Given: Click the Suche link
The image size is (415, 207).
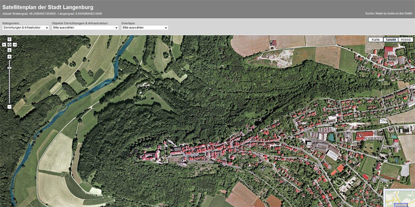Looking at the screenshot, I should point(369,14).
